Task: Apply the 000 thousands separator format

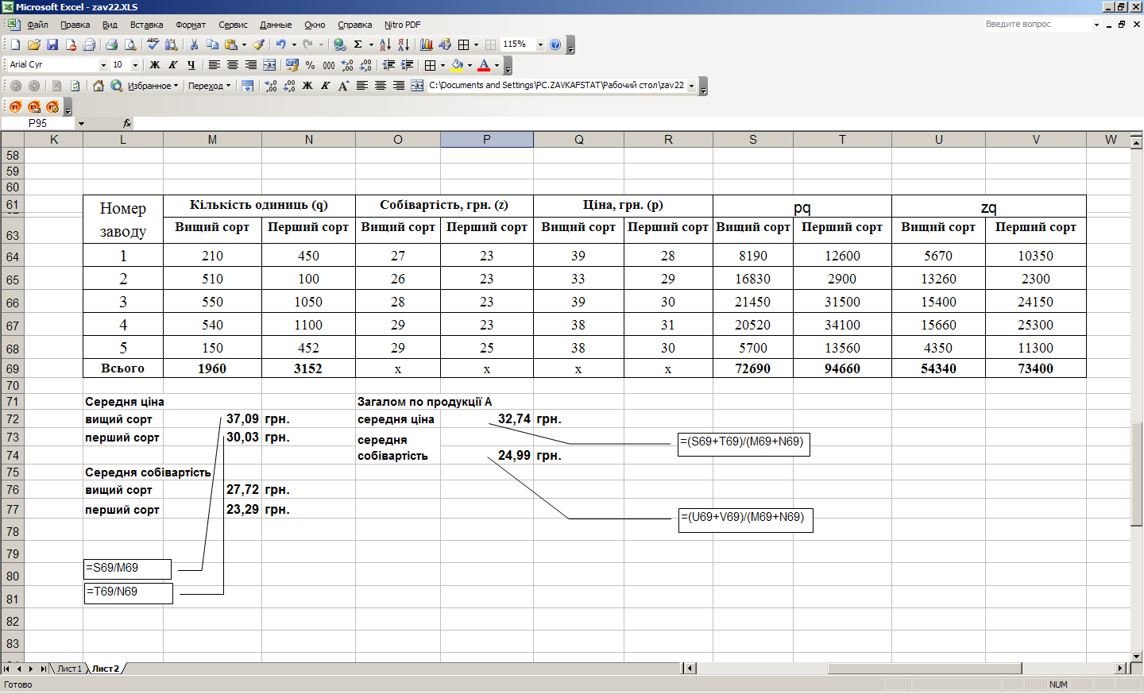Action: point(329,65)
